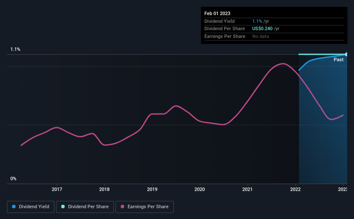Select the 2017 x-axis label
354x219 pixels.
coord(57,189)
